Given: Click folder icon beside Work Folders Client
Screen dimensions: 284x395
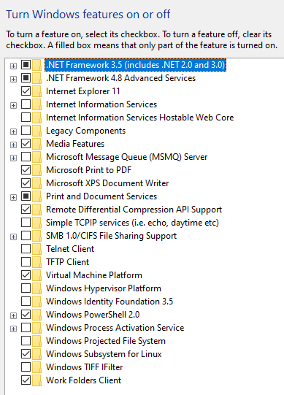Looking at the screenshot, I should tap(37, 380).
